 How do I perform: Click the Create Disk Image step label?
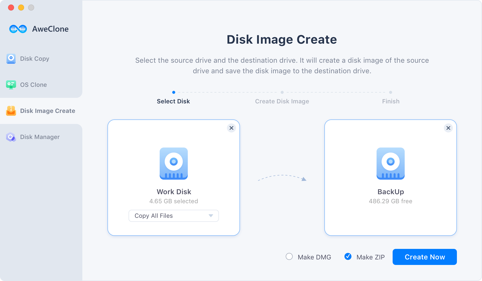pyautogui.click(x=282, y=101)
